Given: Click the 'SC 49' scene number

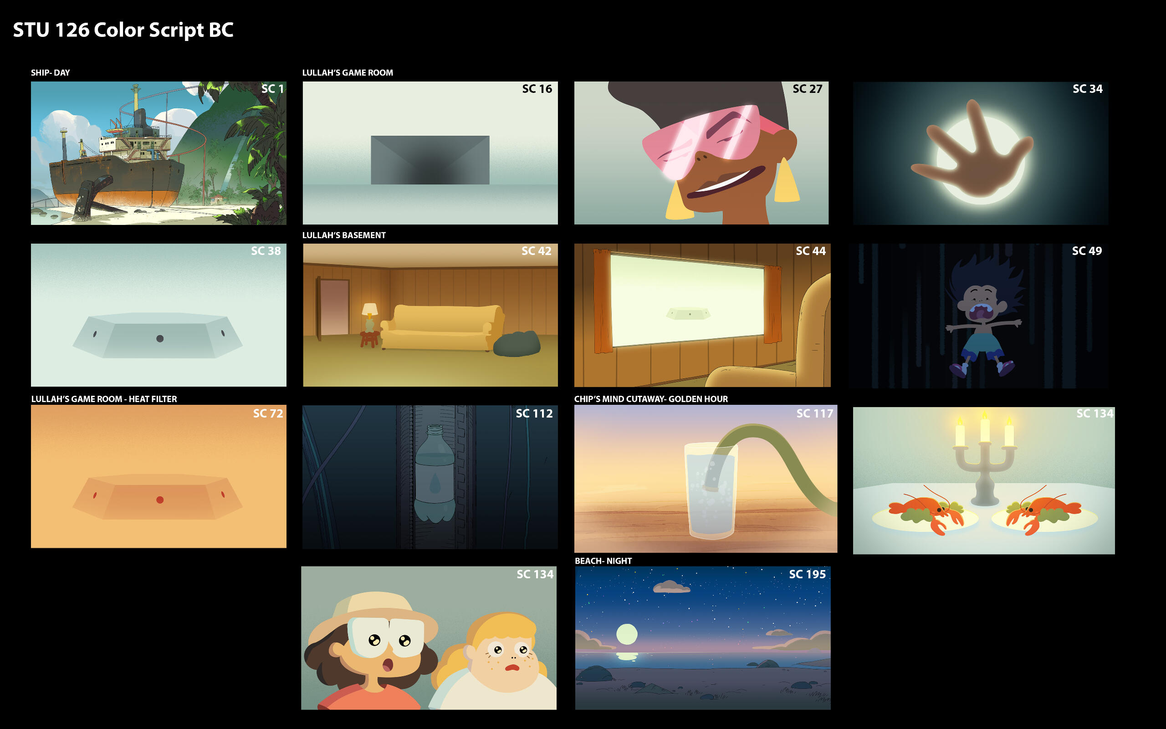Looking at the screenshot, I should (x=1087, y=251).
